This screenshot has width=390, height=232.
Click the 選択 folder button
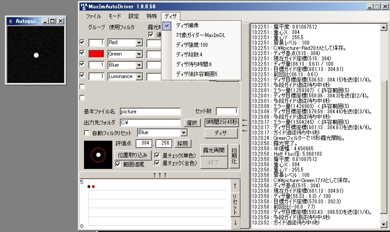coord(192,123)
